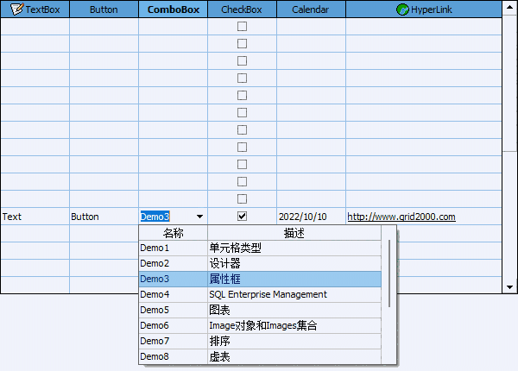
Task: Uncheck the checked box in the Text row
Action: (x=242, y=216)
